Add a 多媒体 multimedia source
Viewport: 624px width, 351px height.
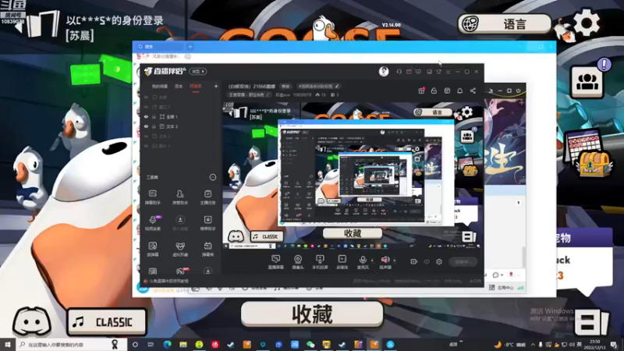click(x=342, y=262)
